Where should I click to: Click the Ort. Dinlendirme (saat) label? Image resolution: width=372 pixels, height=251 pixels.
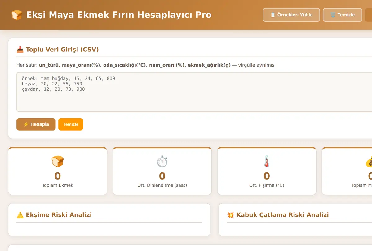pos(162,185)
